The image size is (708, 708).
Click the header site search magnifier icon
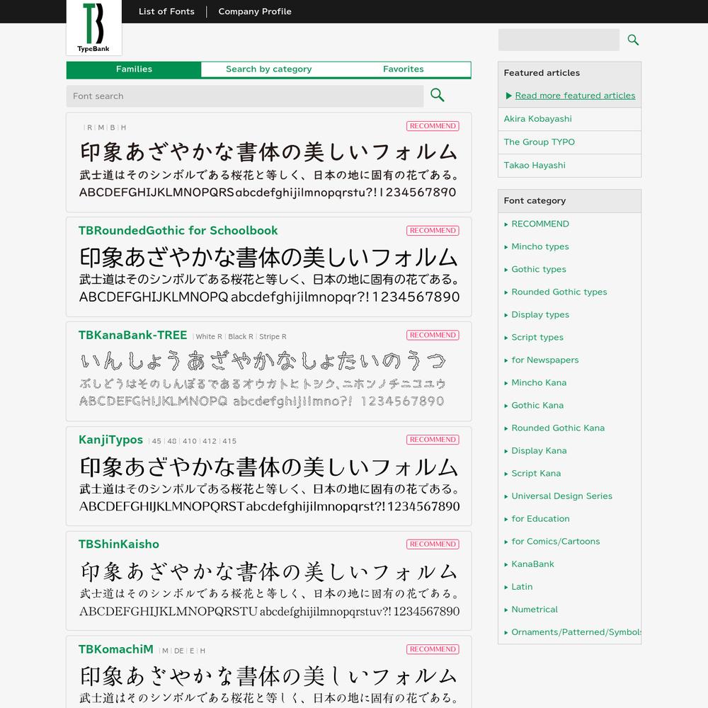633,40
